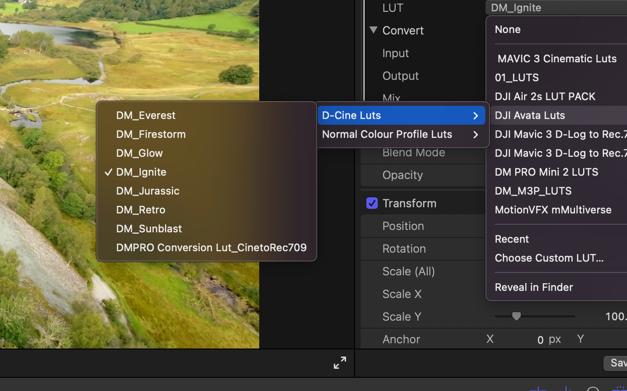Adjust the Scale Y slider handle
627x391 pixels.
pyautogui.click(x=517, y=316)
